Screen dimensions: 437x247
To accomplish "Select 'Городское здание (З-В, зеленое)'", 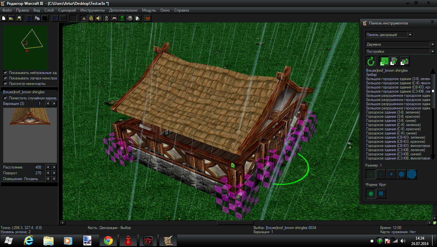I will click(x=393, y=112).
